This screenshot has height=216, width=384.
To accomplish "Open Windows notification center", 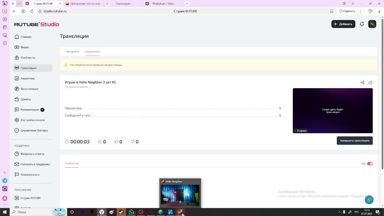I will point(378,212).
